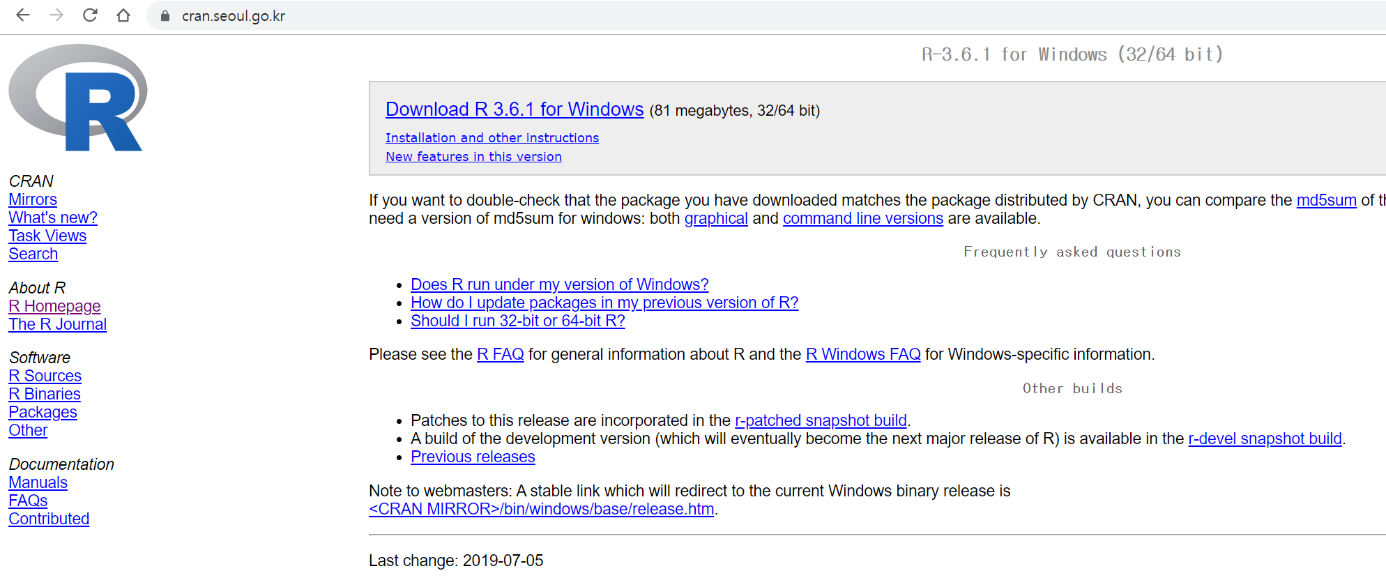Click the Other builds heading
Viewport: 1386px width, 587px height.
(1072, 388)
